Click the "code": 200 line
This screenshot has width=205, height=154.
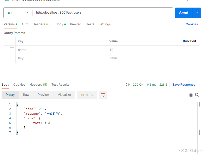[35, 109]
